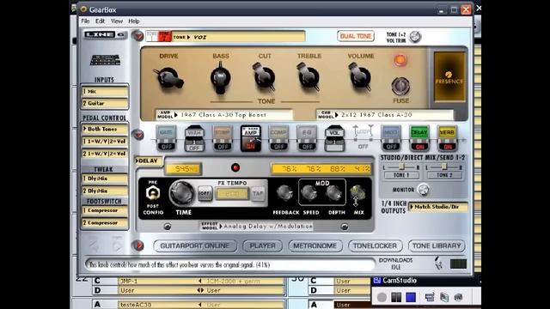The width and height of the screenshot is (550, 309).
Task: Open the Help menu
Action: (134, 21)
